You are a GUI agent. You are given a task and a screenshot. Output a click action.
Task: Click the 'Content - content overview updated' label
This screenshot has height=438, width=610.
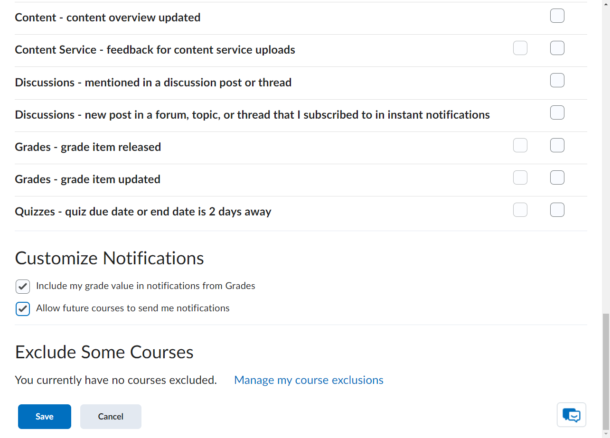point(108,18)
